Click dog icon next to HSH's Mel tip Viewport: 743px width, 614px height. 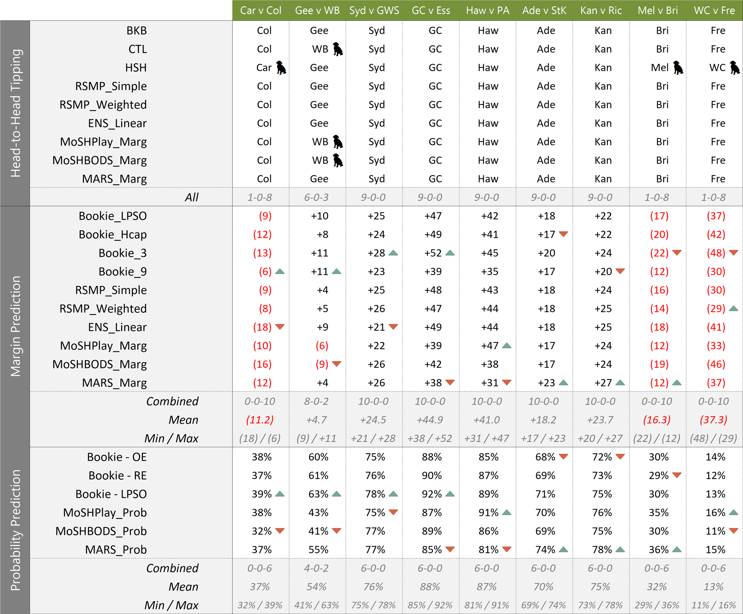[x=678, y=67]
